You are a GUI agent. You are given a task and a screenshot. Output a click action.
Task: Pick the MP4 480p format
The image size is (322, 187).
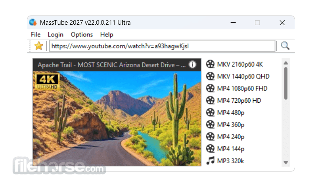point(231,113)
